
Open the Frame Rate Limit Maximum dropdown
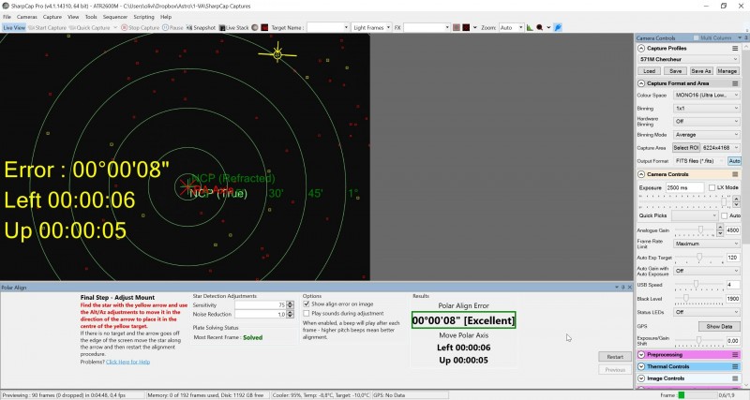point(707,244)
